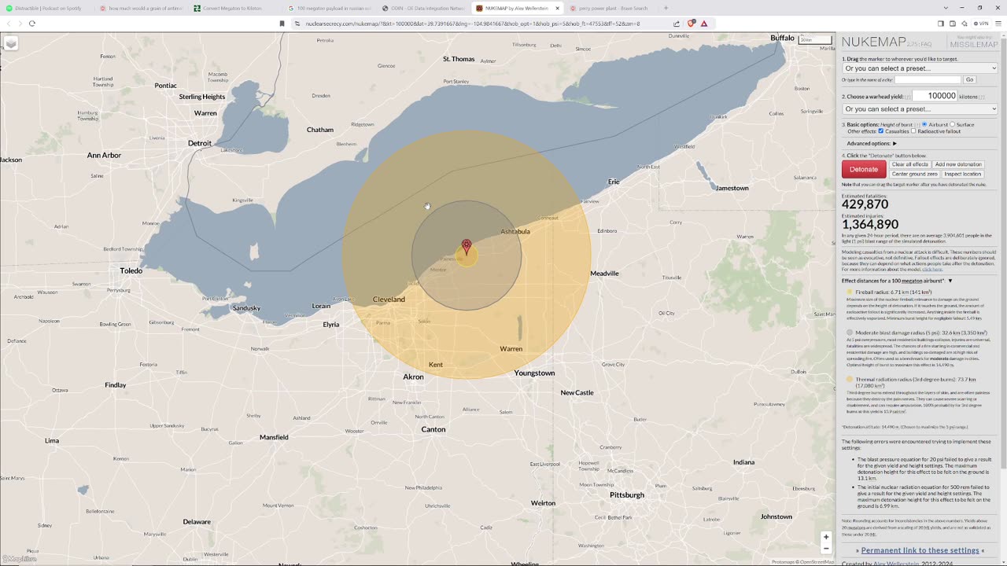This screenshot has height=566, width=1007.
Task: Switch to the perry power plant Brave Search tab
Action: (611, 8)
